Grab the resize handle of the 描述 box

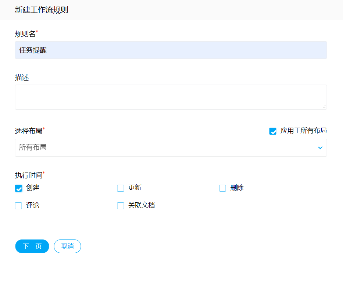tap(324, 107)
